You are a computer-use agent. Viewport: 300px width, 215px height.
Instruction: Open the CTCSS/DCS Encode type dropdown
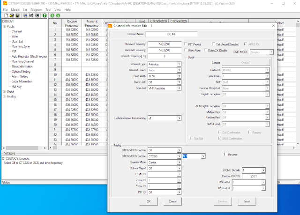[x=179, y=156]
